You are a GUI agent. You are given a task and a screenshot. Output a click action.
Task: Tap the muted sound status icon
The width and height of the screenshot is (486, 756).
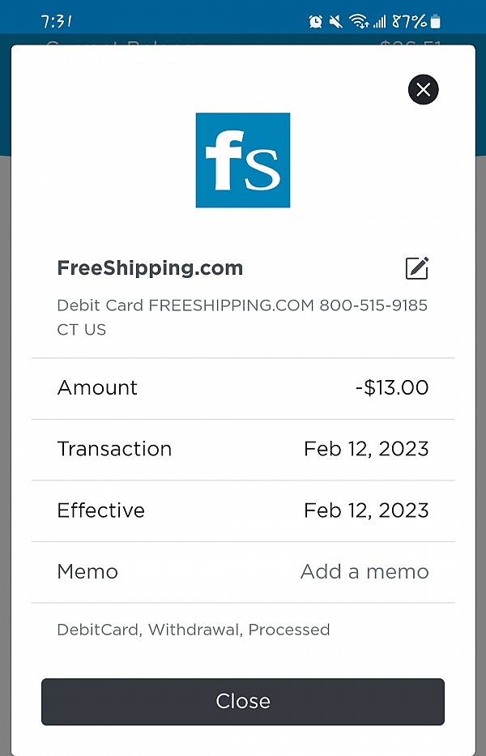(336, 21)
